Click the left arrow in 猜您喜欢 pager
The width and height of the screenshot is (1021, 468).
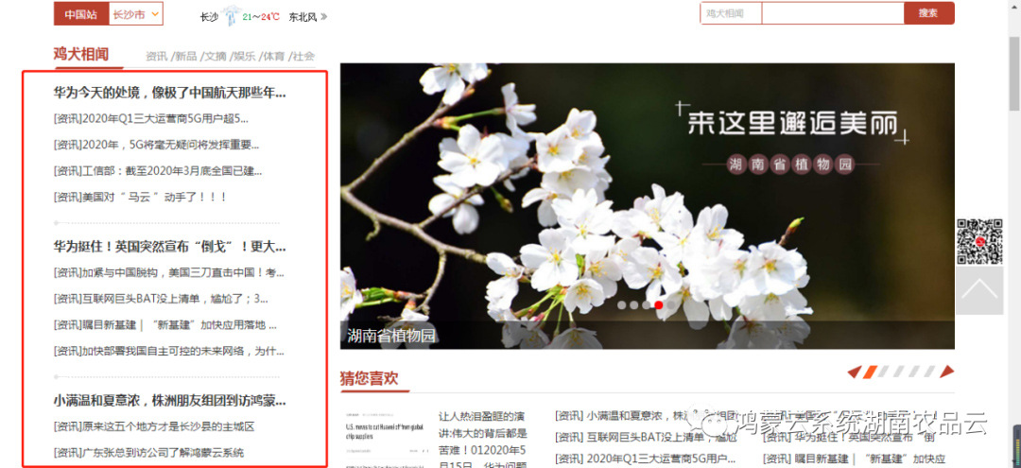[854, 372]
